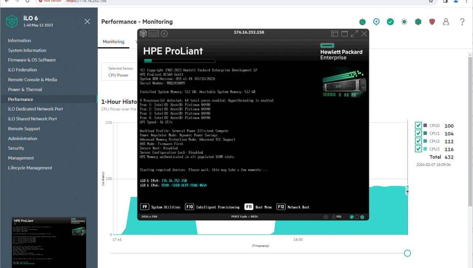
Task: Click F10 Intelligent Provisioning in console
Action: (212, 207)
